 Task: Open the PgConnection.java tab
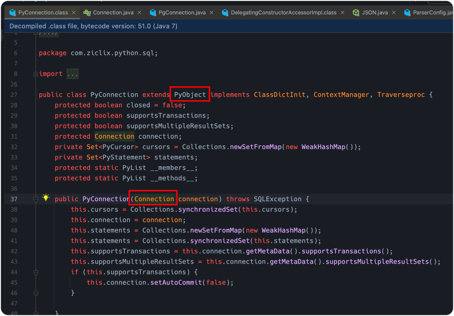pyautogui.click(x=182, y=12)
